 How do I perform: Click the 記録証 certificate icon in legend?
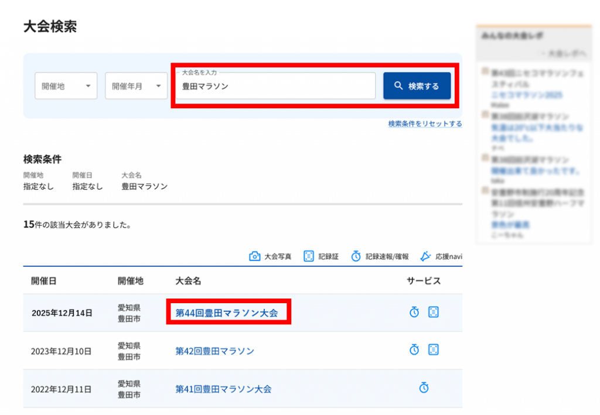[x=309, y=256]
